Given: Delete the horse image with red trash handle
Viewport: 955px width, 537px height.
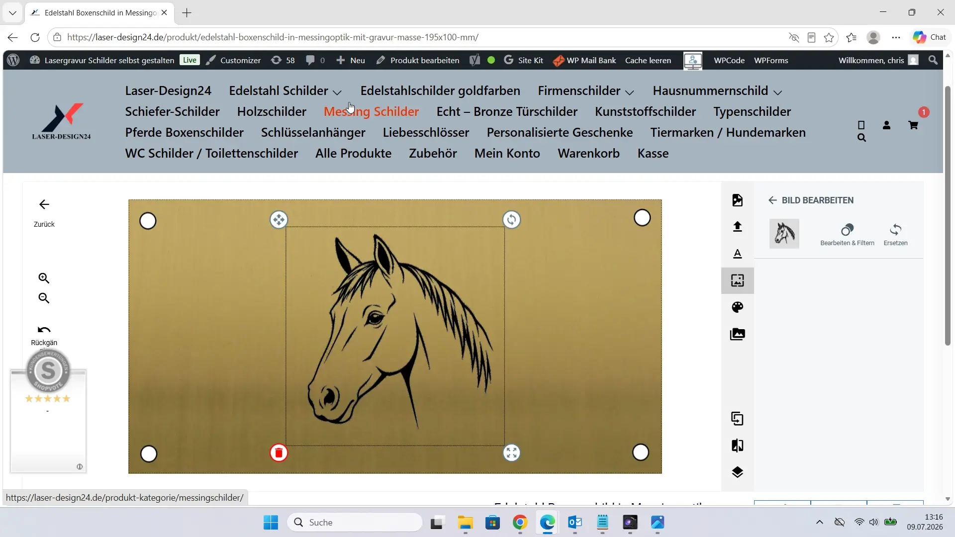Looking at the screenshot, I should tap(279, 453).
